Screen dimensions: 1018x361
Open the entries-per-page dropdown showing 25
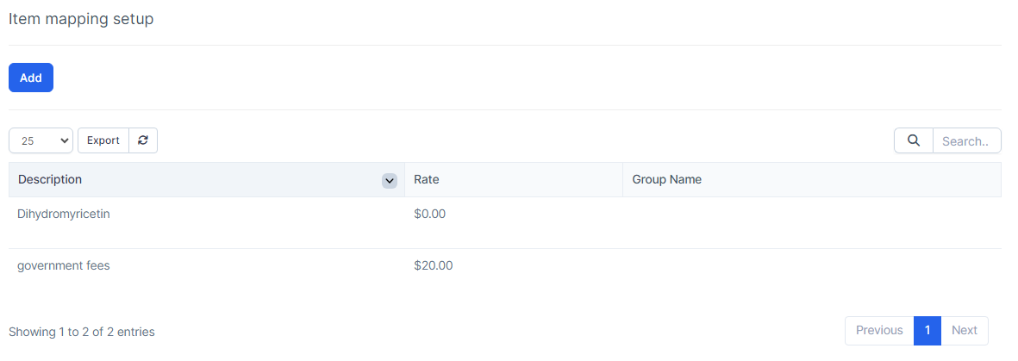[41, 140]
